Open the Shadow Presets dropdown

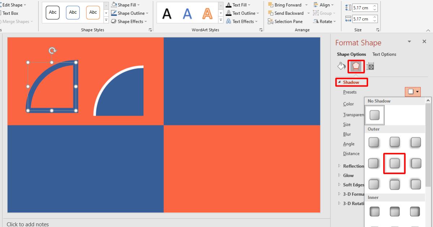point(417,92)
